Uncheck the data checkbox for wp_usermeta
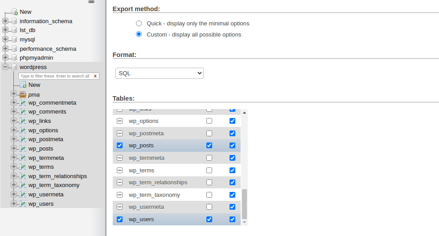This screenshot has height=236, width=439. [x=232, y=207]
